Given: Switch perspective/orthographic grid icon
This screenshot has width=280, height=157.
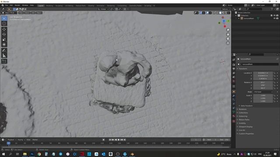Looking at the screenshot, I should pos(228,43).
